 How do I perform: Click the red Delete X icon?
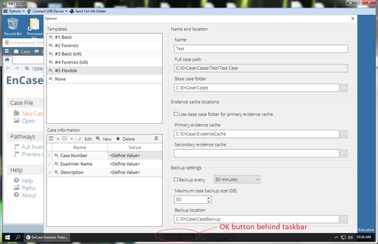[x=118, y=139]
